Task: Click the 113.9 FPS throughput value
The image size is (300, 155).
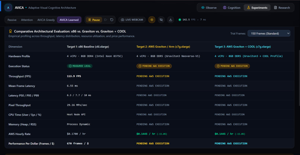Action: tap(74, 76)
